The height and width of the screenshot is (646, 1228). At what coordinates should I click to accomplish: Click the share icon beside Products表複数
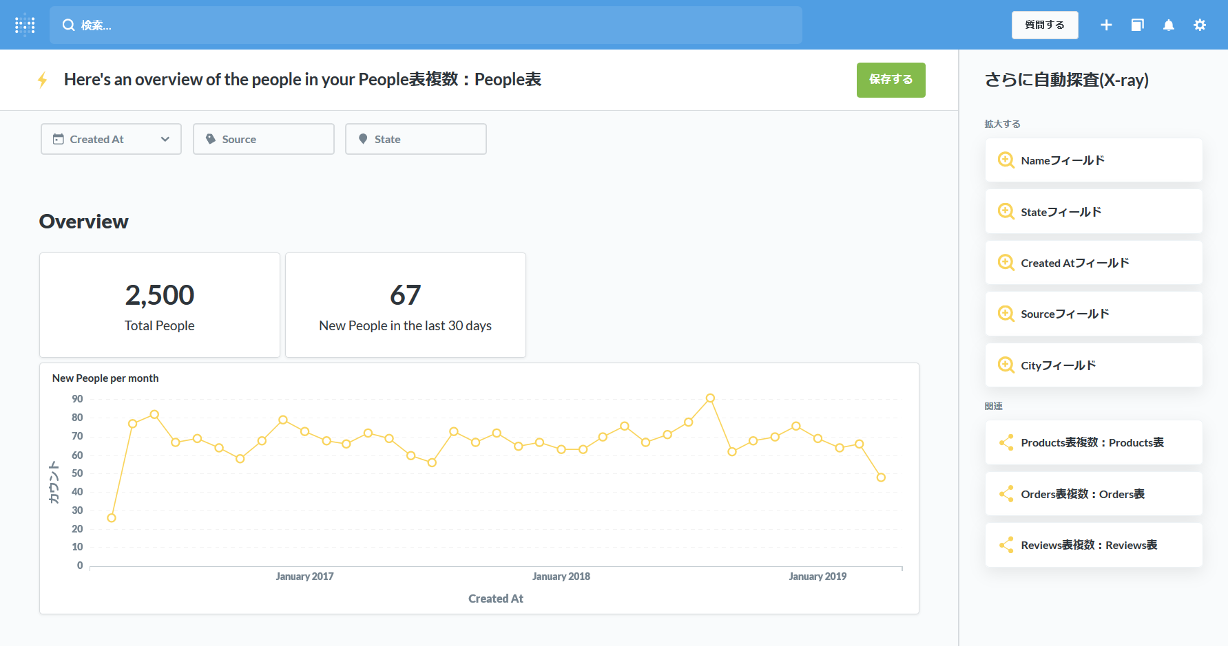[x=1006, y=442]
